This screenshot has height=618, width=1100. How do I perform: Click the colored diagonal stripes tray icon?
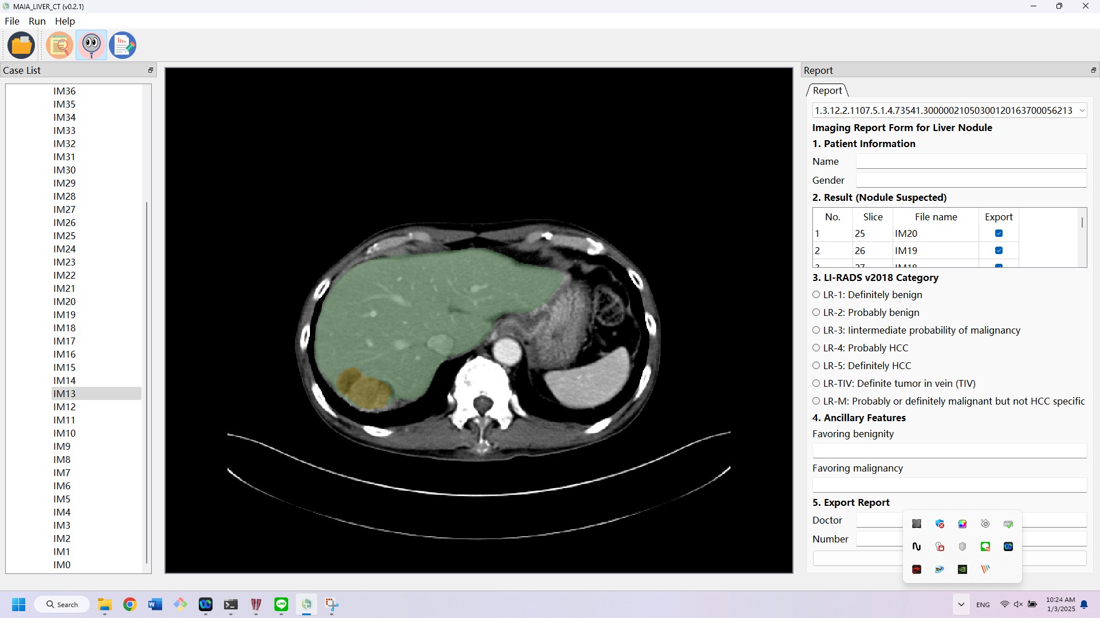985,569
